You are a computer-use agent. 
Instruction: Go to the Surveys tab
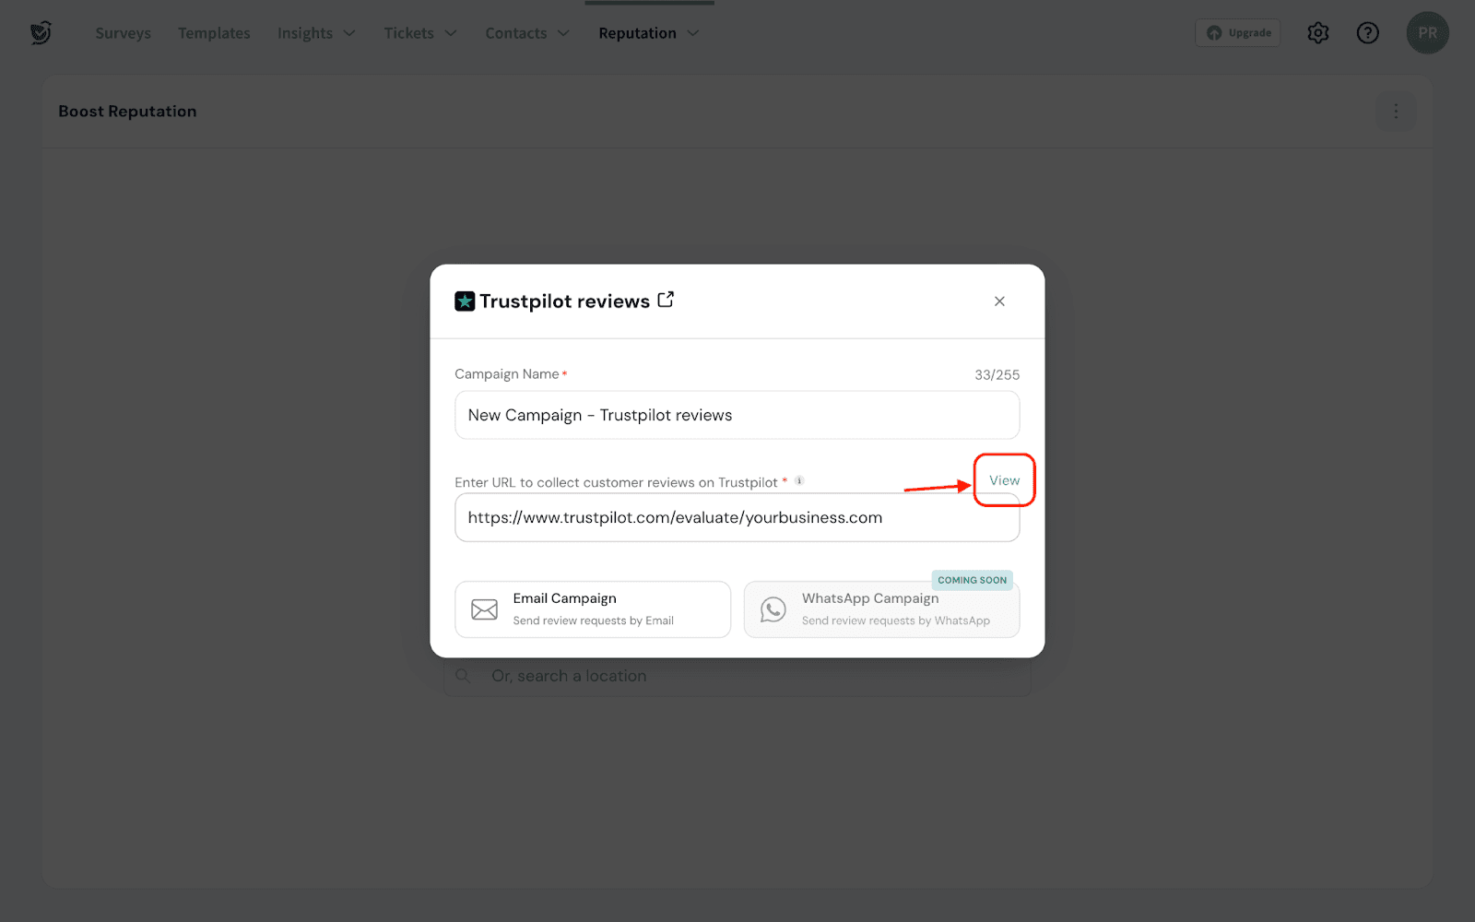pyautogui.click(x=124, y=33)
